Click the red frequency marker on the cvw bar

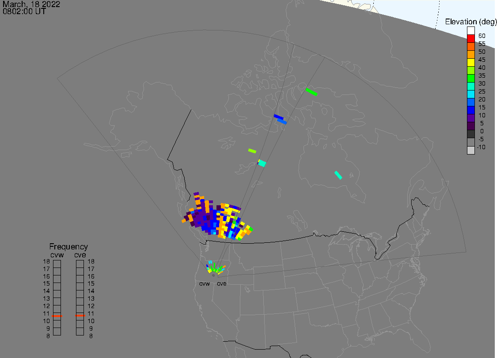click(x=57, y=316)
